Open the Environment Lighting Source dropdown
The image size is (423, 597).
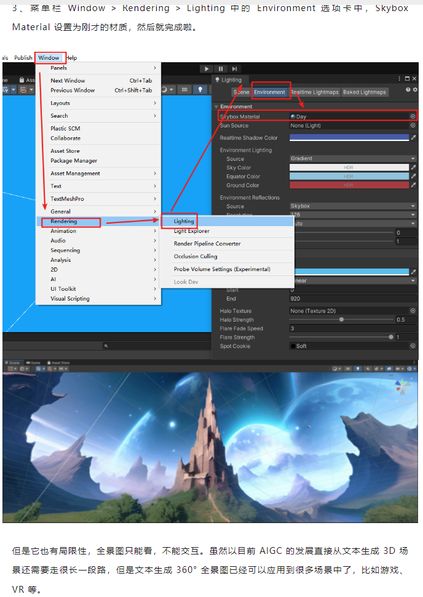(353, 158)
